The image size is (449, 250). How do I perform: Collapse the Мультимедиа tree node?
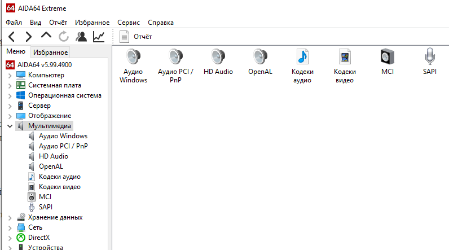[x=10, y=126]
